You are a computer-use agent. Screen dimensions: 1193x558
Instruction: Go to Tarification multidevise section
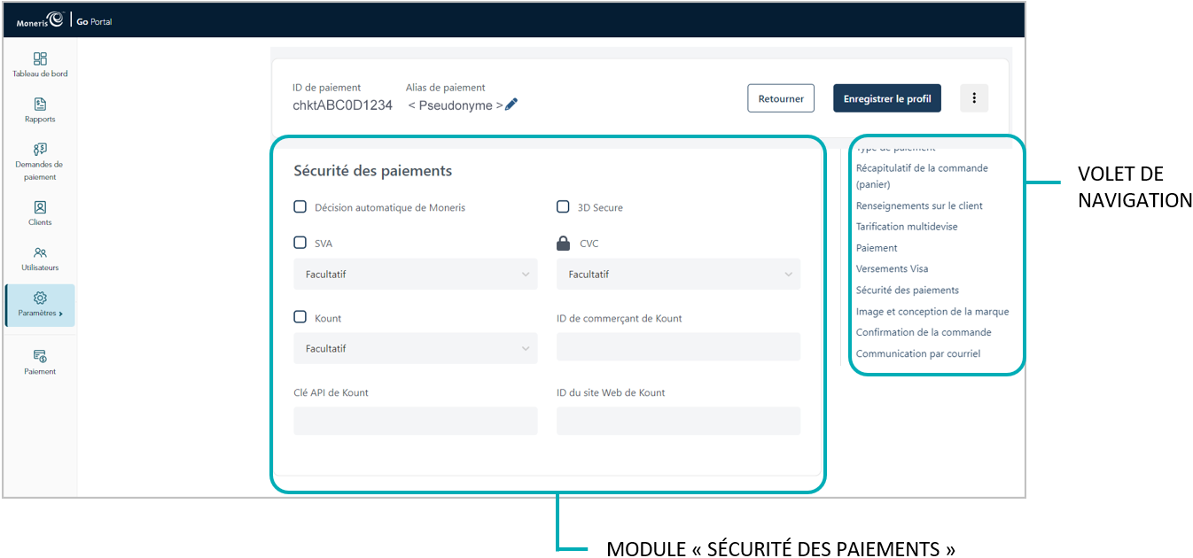tap(907, 227)
